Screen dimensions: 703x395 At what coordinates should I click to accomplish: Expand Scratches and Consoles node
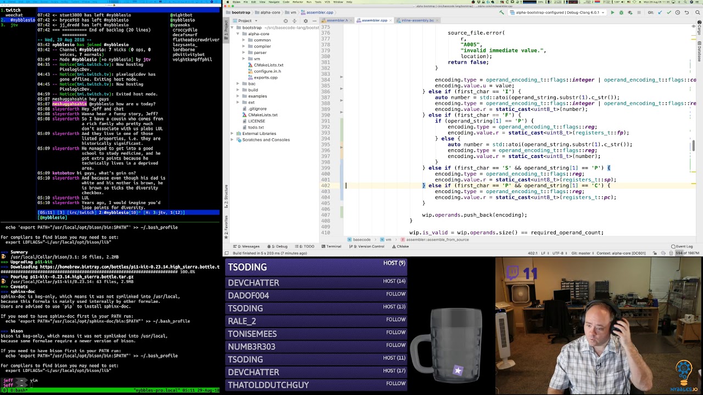coord(232,140)
